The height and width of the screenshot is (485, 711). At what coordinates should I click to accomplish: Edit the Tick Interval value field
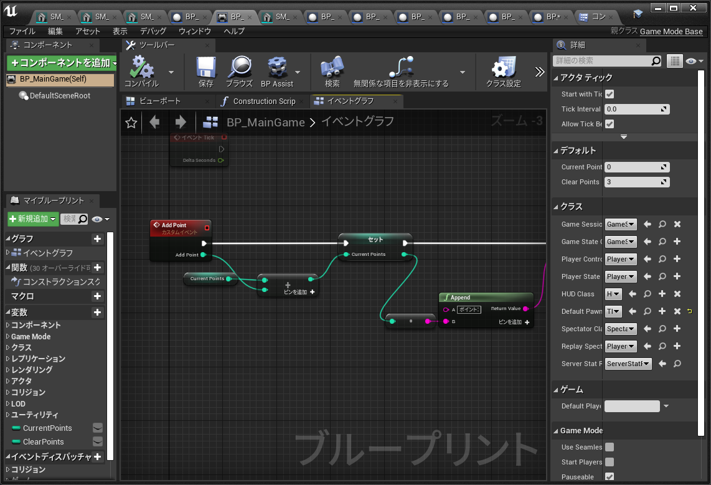tap(637, 109)
